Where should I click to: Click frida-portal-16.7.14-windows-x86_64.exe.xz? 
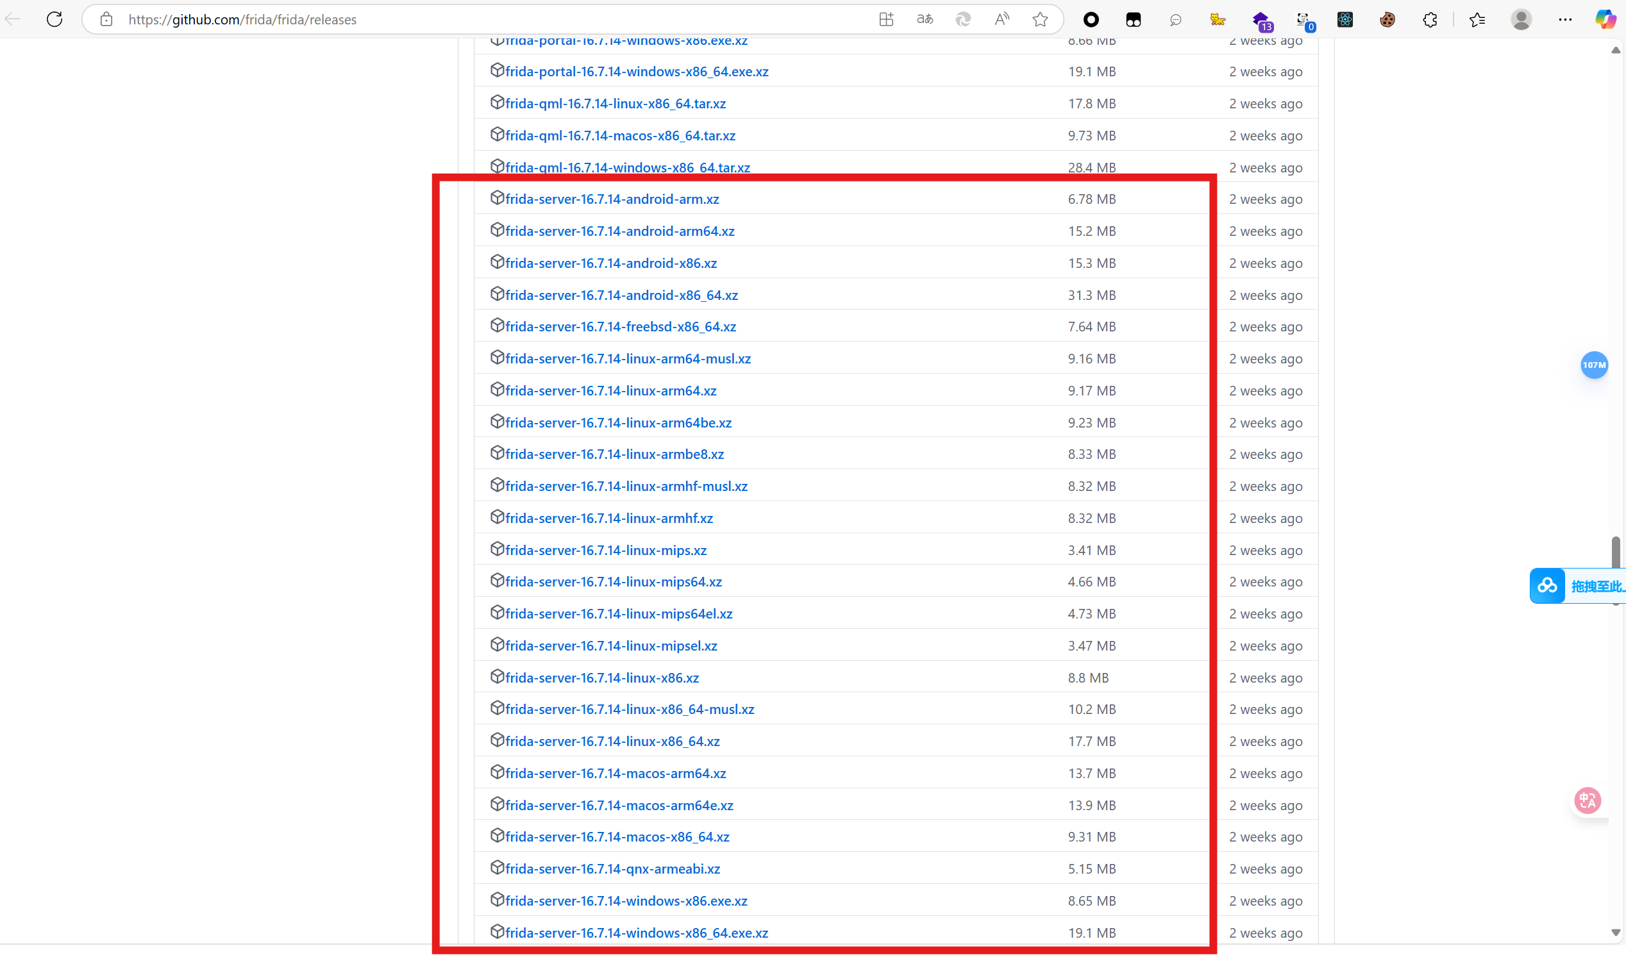coord(637,72)
